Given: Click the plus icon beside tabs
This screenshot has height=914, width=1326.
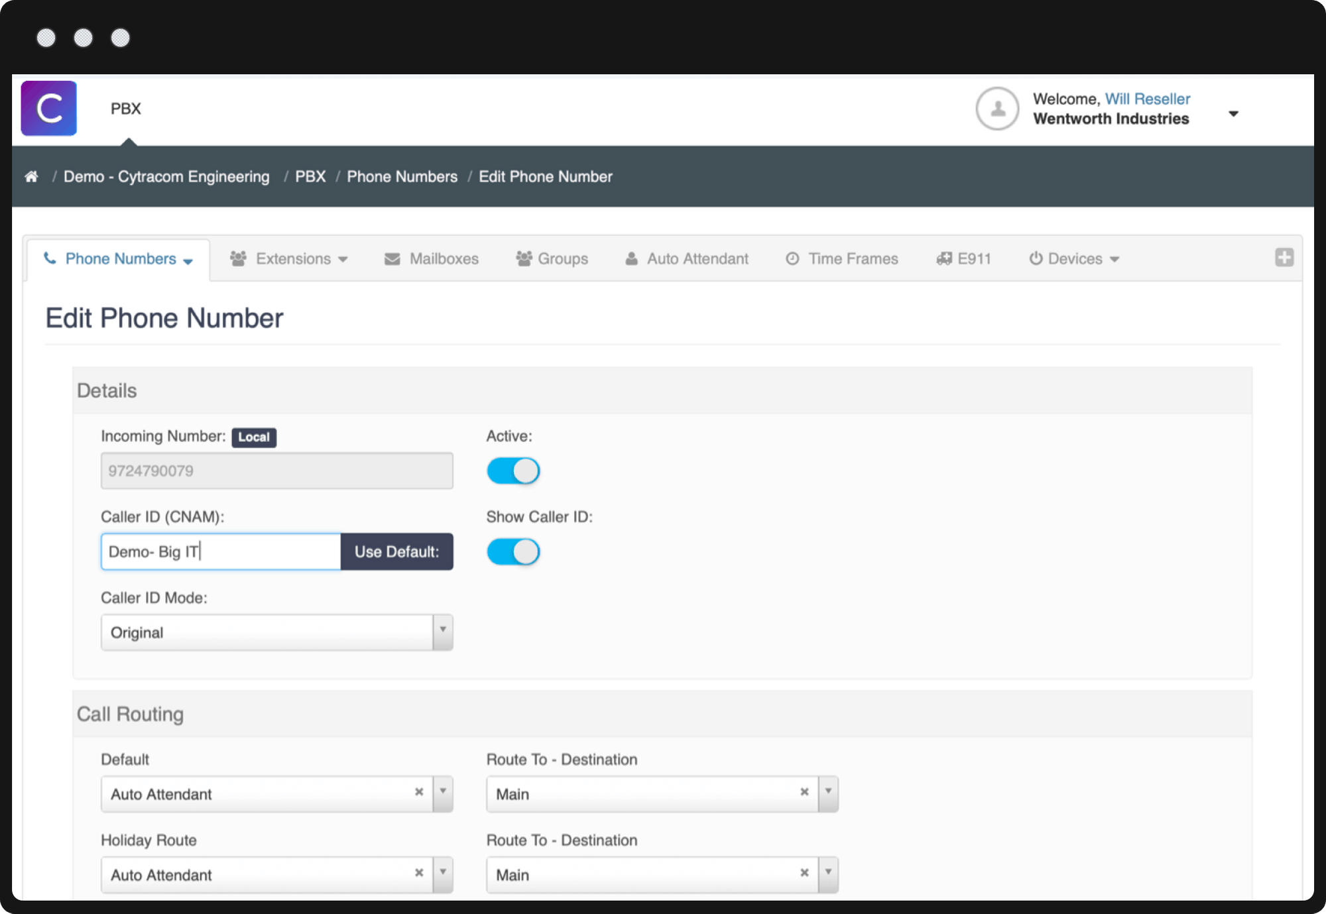Looking at the screenshot, I should pos(1284,258).
